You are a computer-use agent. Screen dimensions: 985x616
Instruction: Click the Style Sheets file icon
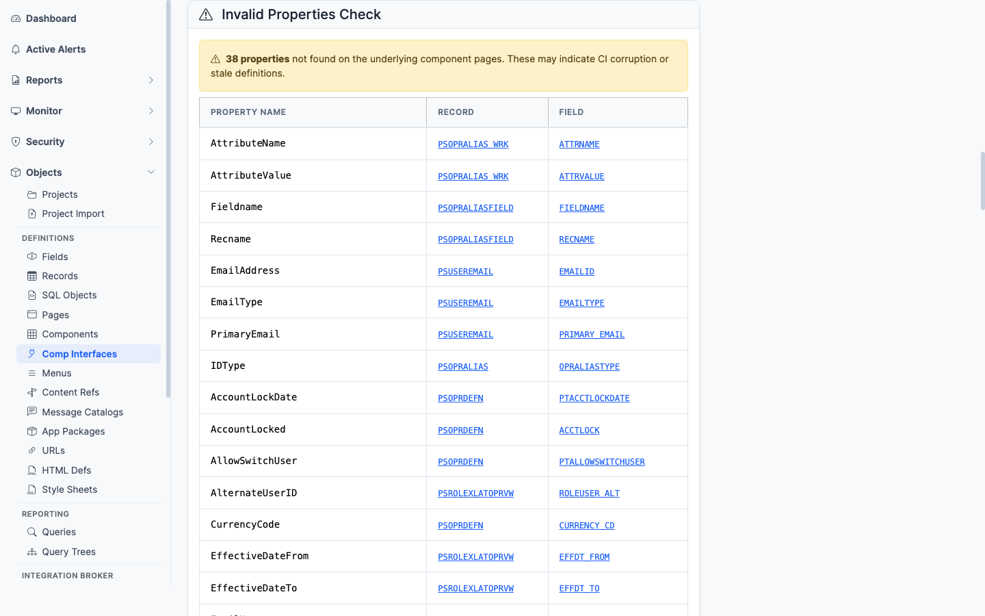click(x=32, y=489)
